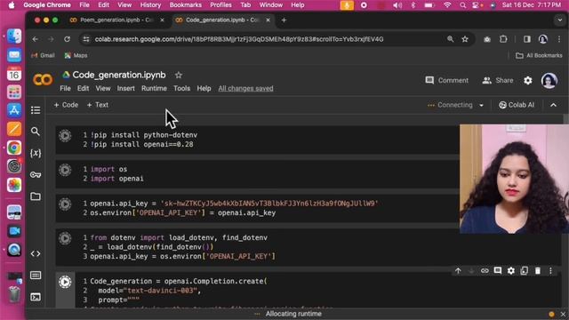
Task: Open the File menu in Colab
Action: [x=65, y=89]
